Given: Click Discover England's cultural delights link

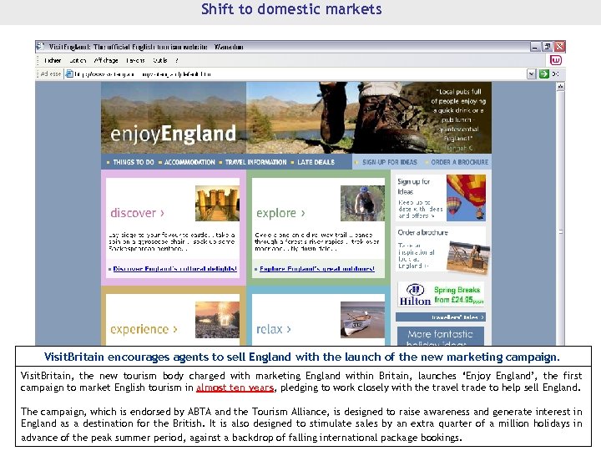Looking at the screenshot, I should tap(174, 269).
